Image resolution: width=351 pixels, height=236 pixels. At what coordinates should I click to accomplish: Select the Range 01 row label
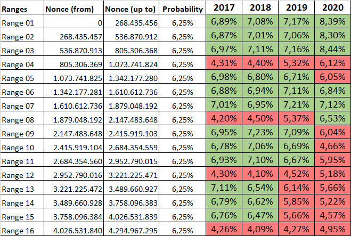pos(17,23)
